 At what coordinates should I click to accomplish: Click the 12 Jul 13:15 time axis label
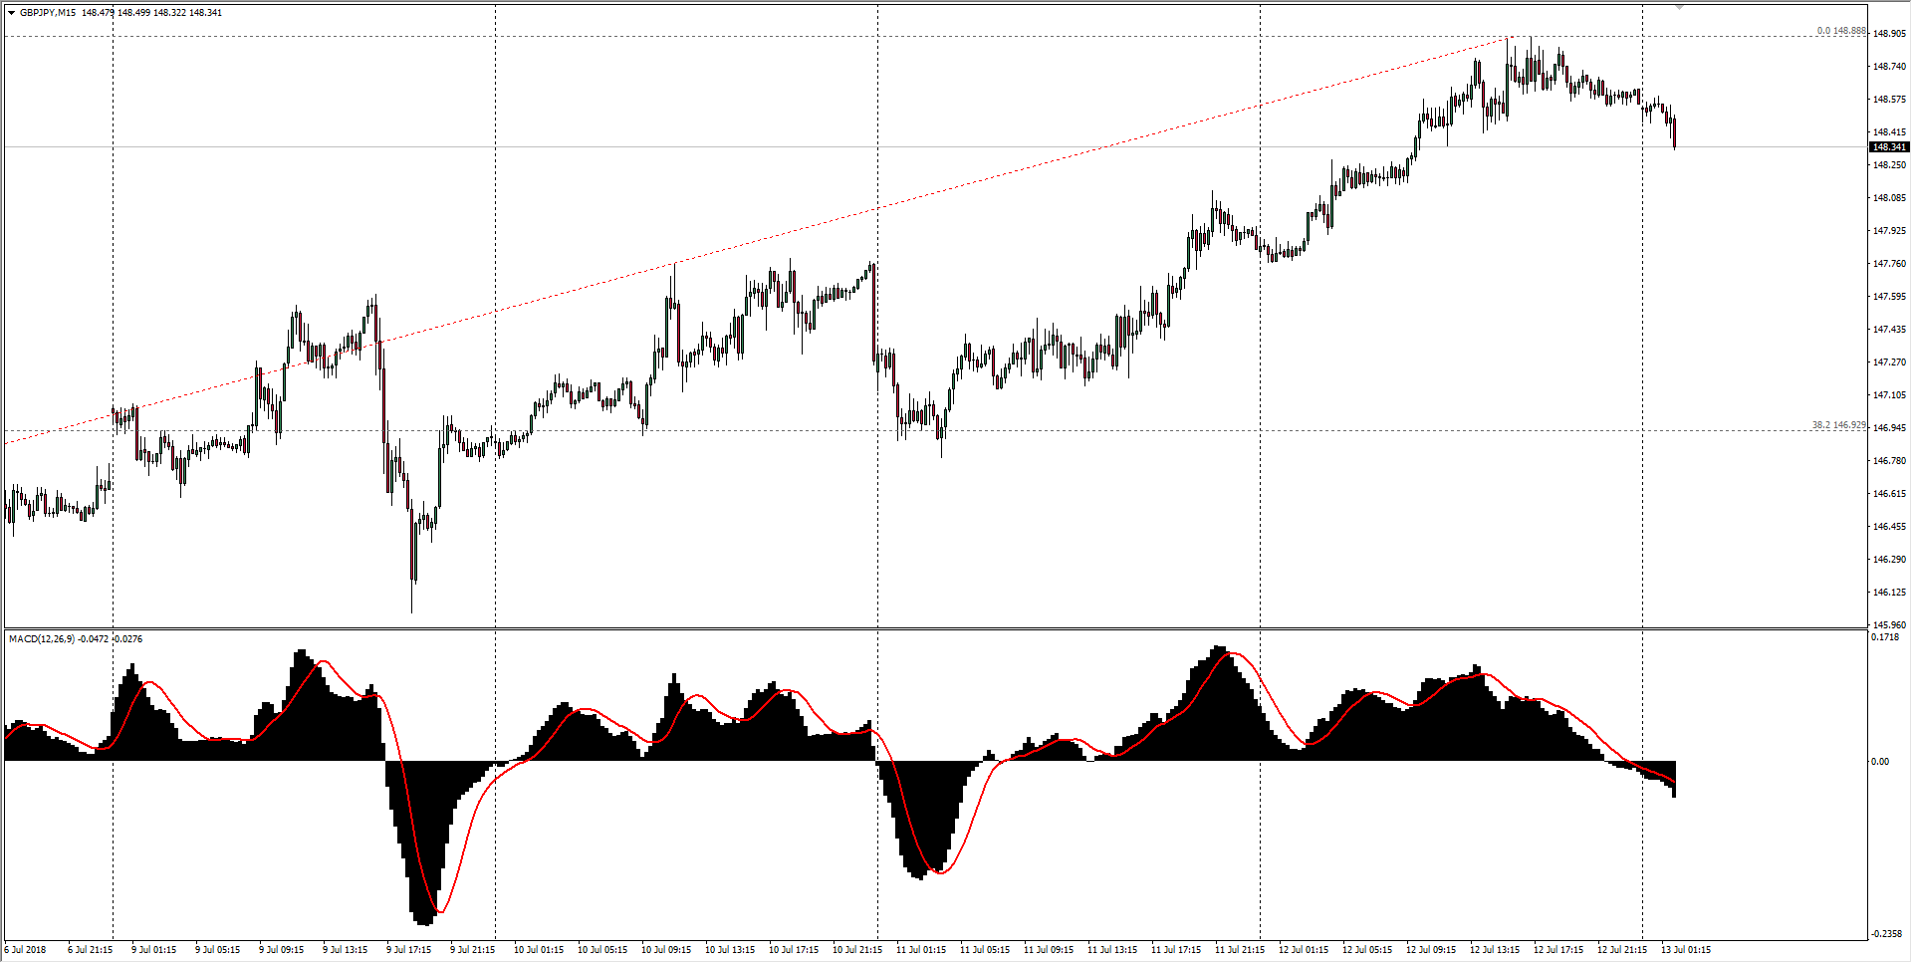pyautogui.click(x=1494, y=950)
